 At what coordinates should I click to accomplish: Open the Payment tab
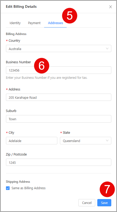click(34, 23)
